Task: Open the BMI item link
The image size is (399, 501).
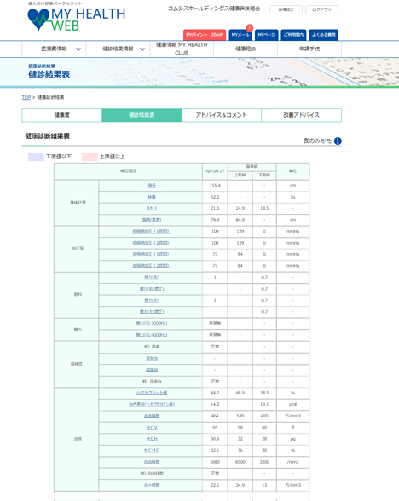Action: coord(152,208)
